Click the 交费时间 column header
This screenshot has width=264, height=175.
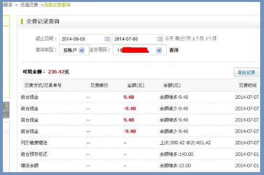248,85
